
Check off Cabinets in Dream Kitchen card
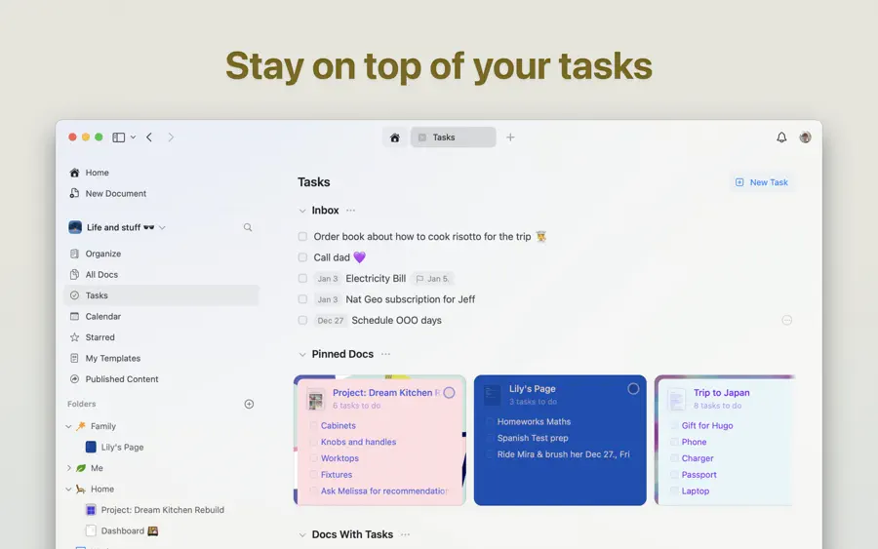313,426
